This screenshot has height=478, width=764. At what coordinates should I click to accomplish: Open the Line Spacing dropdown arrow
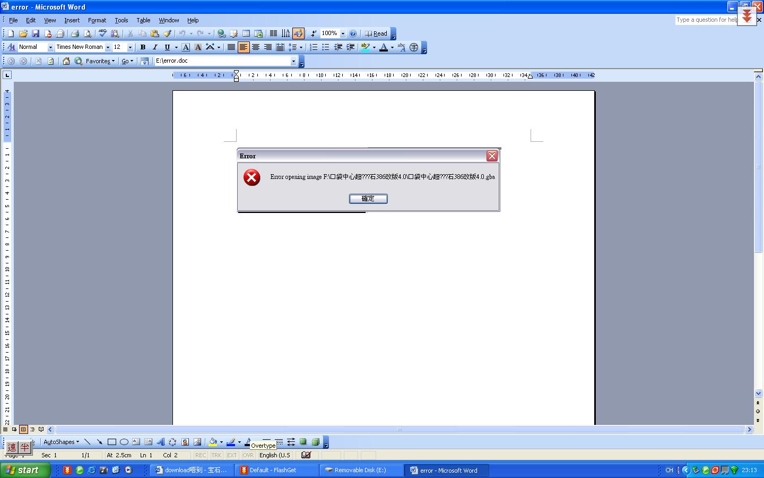click(301, 47)
